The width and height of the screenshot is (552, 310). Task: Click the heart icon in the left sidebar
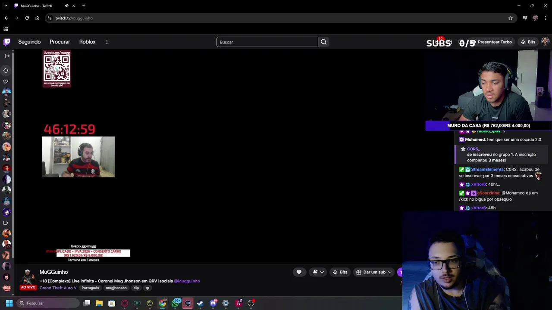6,81
